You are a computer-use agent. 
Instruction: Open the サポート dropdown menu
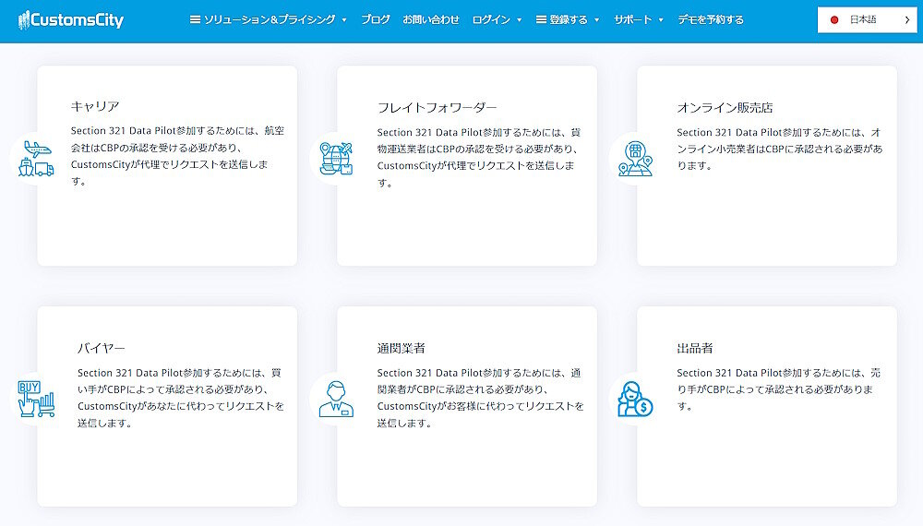click(x=639, y=19)
